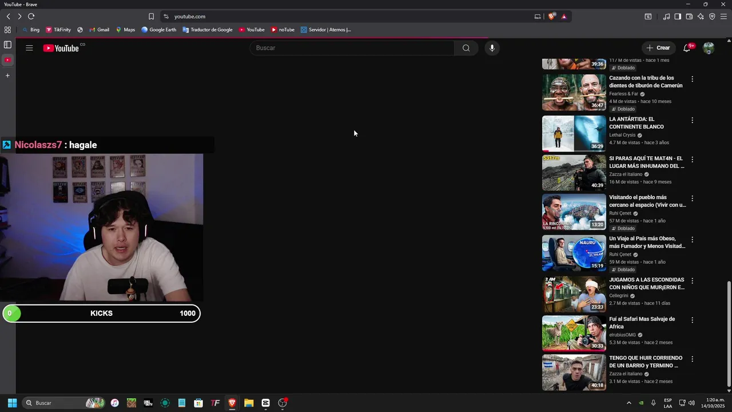
Task: Add a new tab with the plus icon
Action: [x=7, y=76]
